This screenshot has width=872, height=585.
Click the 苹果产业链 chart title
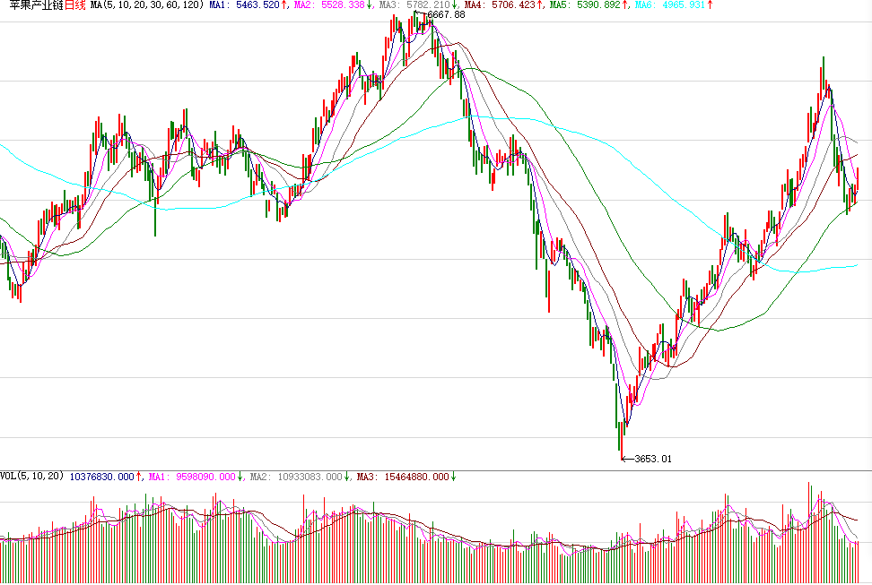click(x=31, y=5)
